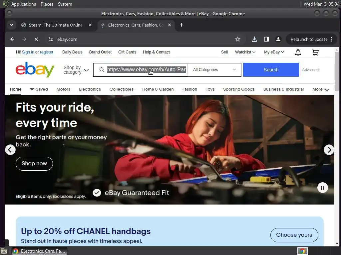Click Relaunch to update
Screen dimensions: 341x255
click(309, 39)
